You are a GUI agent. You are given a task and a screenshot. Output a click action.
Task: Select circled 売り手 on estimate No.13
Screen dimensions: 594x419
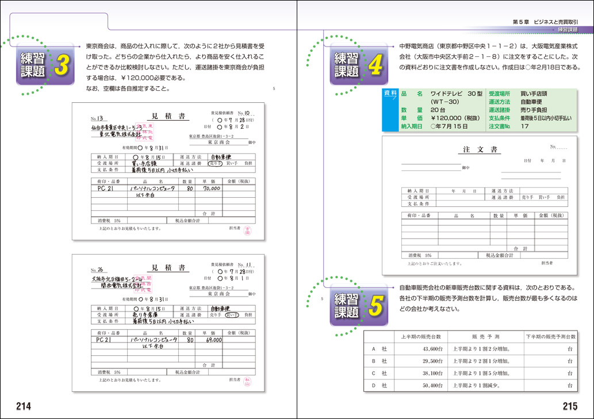click(x=215, y=163)
